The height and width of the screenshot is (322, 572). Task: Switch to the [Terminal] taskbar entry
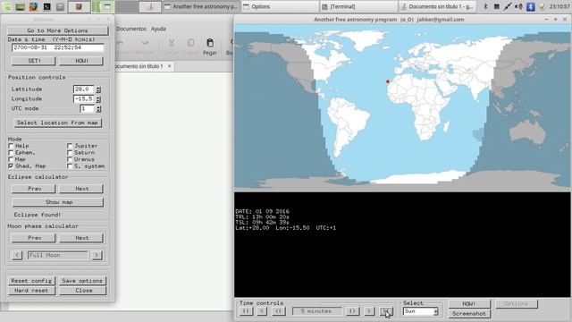click(358, 6)
